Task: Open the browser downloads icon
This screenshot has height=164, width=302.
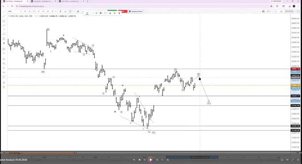Action: pyautogui.click(x=290, y=6)
